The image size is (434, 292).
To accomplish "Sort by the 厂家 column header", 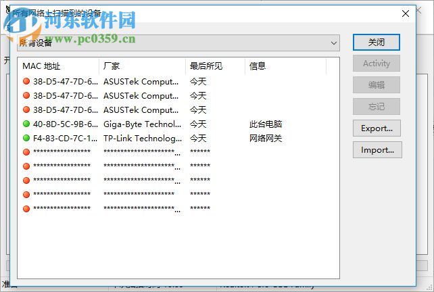I will click(142, 66).
